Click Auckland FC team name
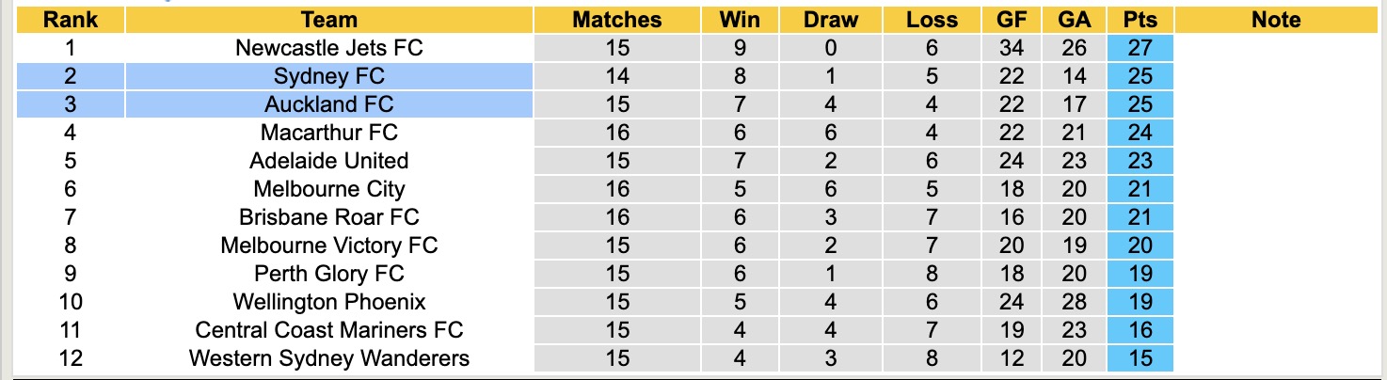Screen dimensions: 1387x380 click(329, 104)
